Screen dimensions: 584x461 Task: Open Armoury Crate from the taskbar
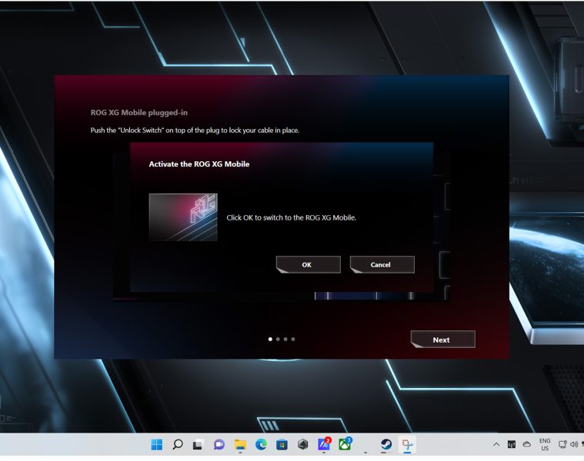[303, 444]
